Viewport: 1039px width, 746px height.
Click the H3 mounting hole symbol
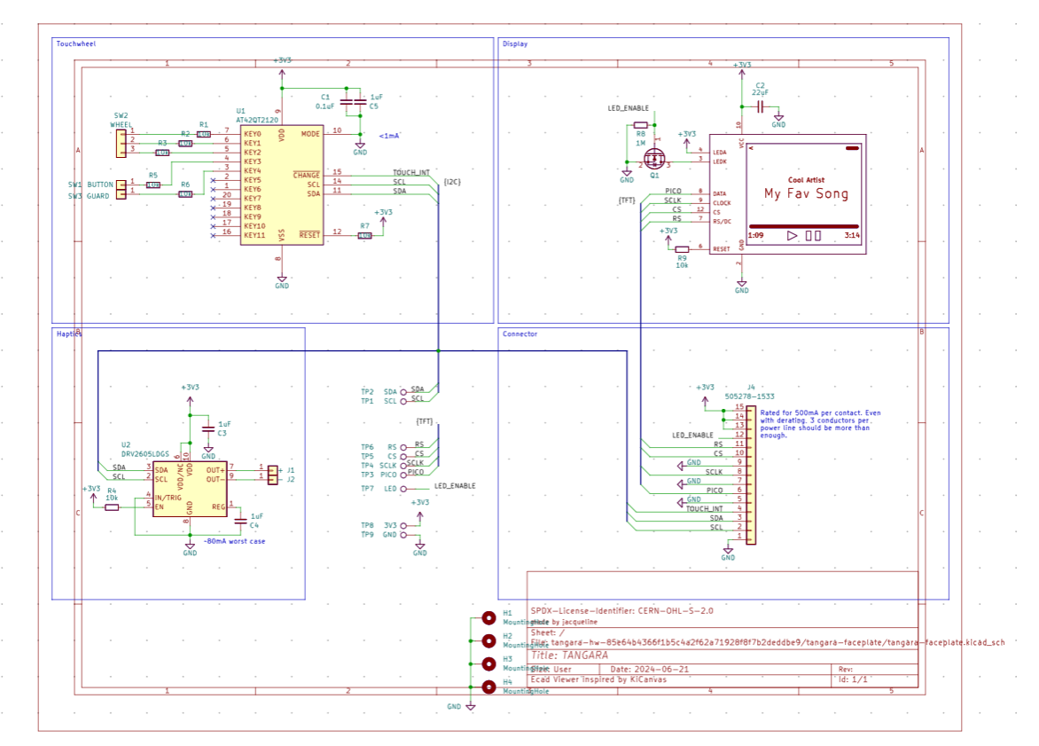[x=488, y=664]
